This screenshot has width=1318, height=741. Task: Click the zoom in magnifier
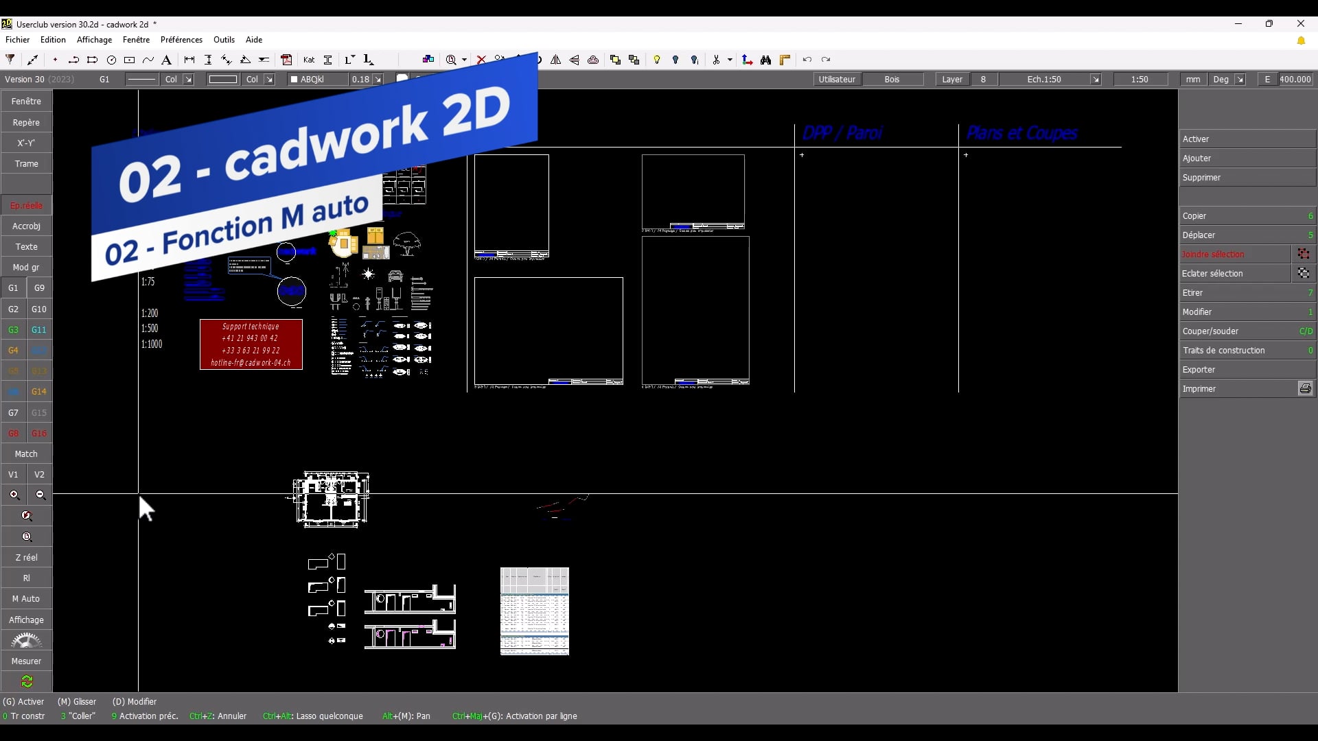click(x=14, y=495)
